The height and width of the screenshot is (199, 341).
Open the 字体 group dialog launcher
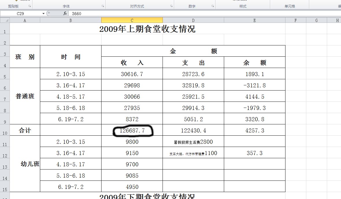[103, 6]
